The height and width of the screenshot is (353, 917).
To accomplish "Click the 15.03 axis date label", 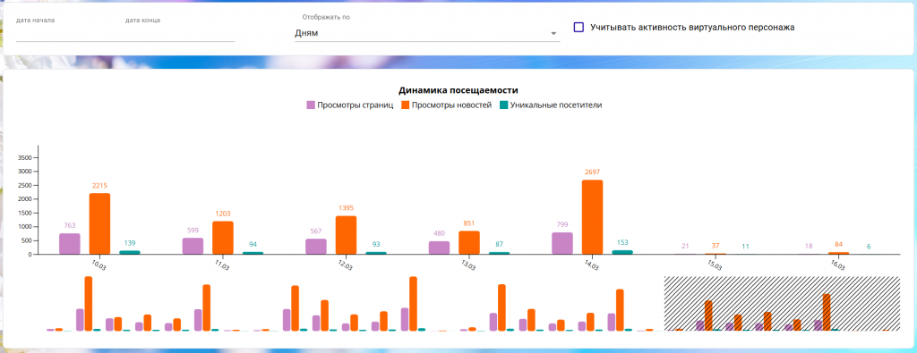I will pos(715,265).
